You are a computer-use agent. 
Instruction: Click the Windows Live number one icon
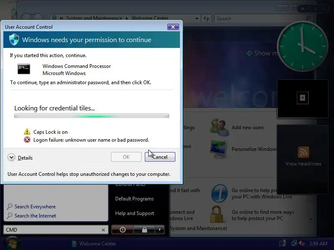tap(220, 193)
